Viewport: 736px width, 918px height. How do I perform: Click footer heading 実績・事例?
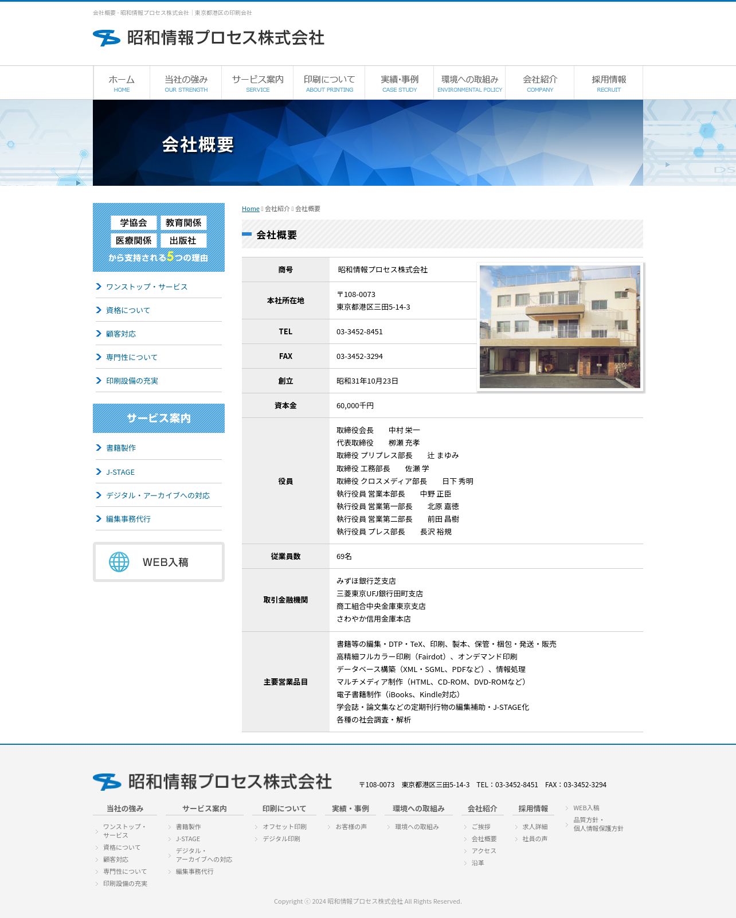pos(350,808)
